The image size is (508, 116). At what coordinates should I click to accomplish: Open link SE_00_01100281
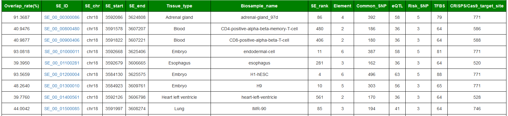62,63
